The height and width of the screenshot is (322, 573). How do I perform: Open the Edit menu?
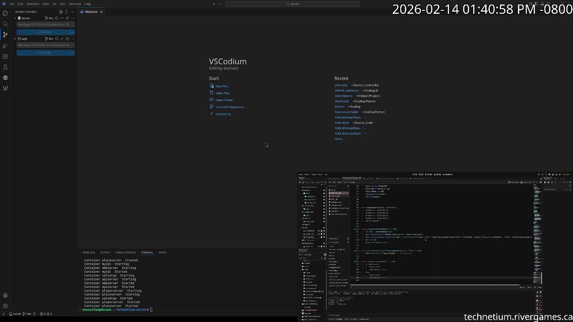click(21, 4)
